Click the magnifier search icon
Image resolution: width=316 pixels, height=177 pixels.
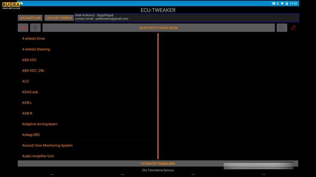click(282, 28)
